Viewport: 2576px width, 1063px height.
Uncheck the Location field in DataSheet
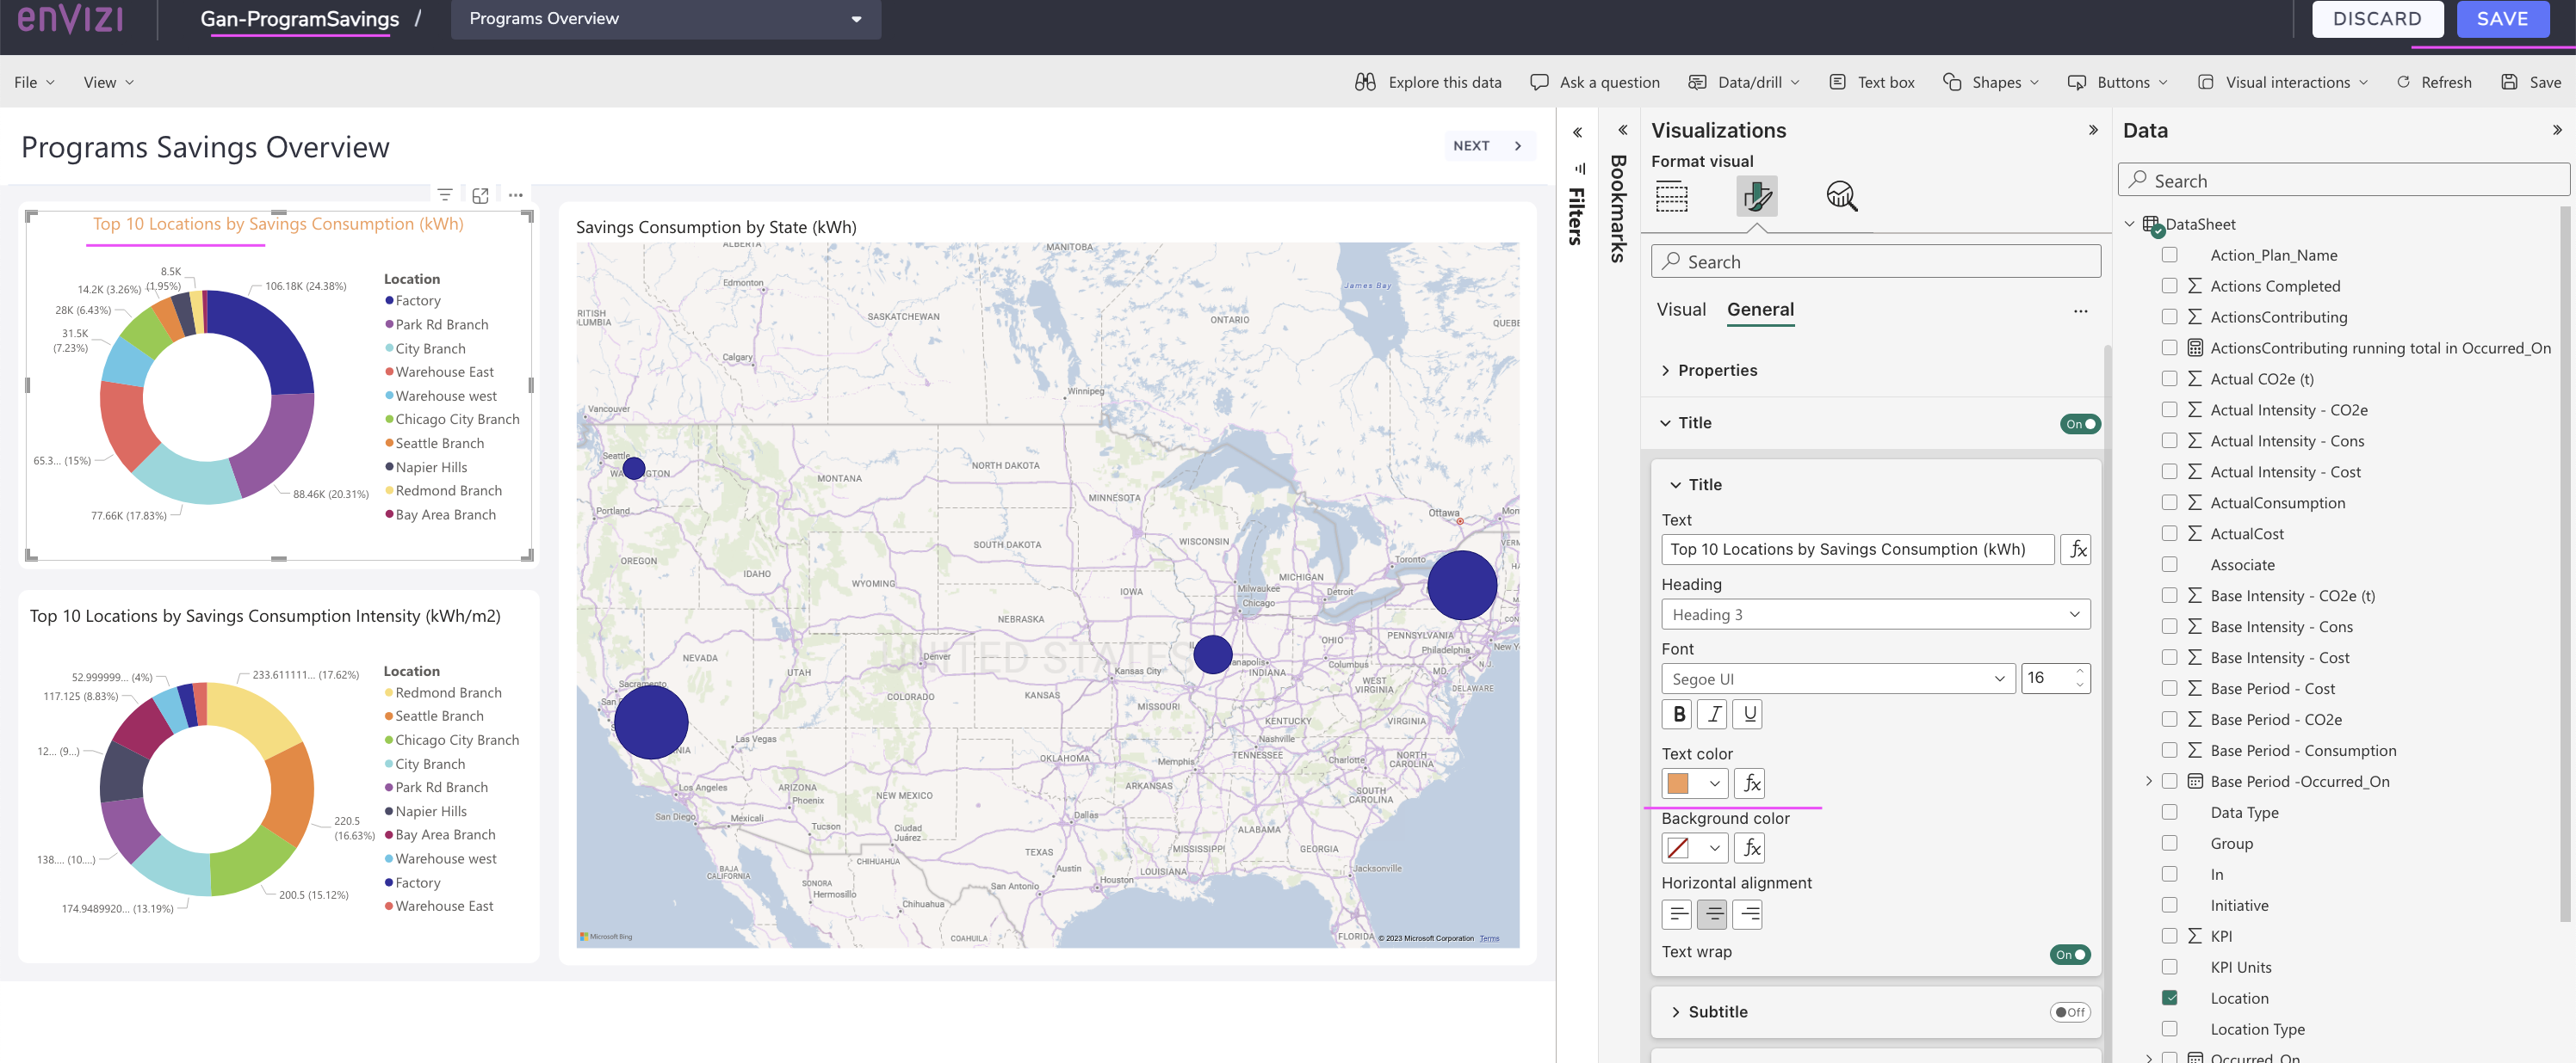2169,997
